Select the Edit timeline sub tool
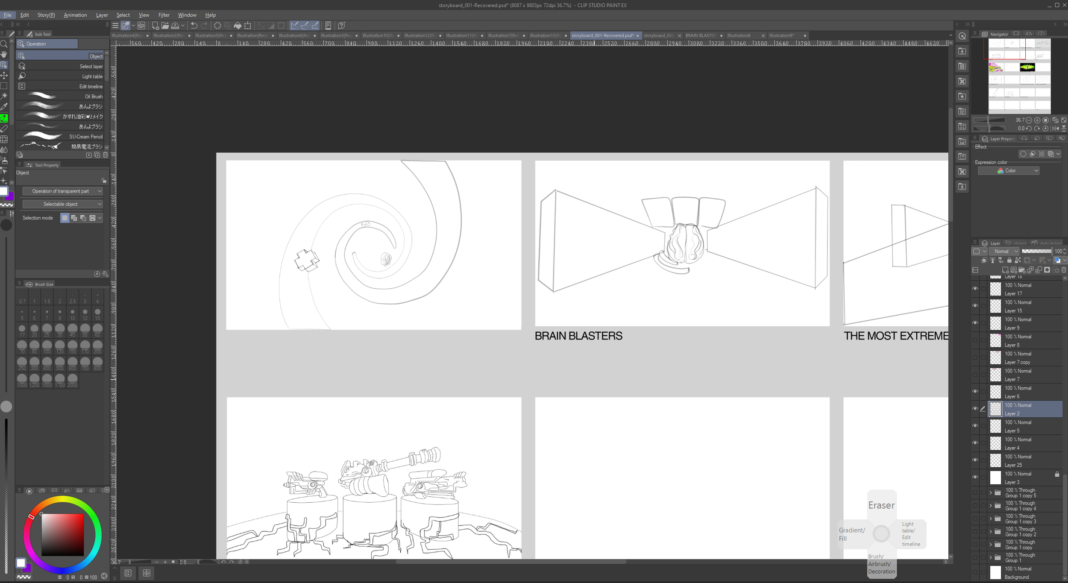Viewport: 1068px width, 583px height. point(60,86)
